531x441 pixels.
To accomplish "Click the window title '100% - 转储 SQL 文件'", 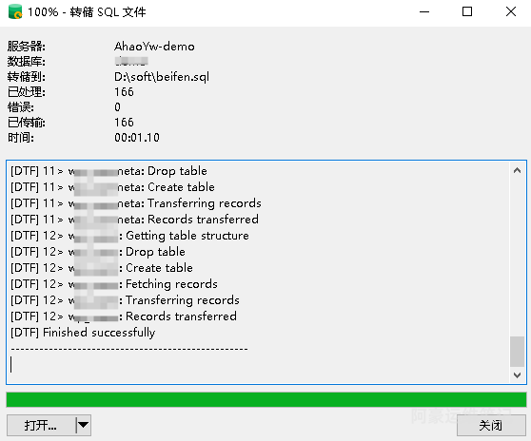I will 87,12.
